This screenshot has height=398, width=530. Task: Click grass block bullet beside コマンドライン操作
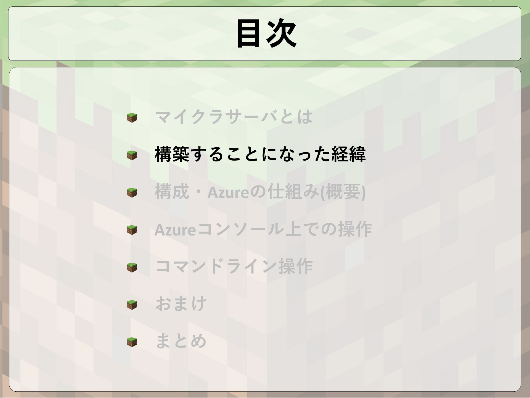(132, 267)
